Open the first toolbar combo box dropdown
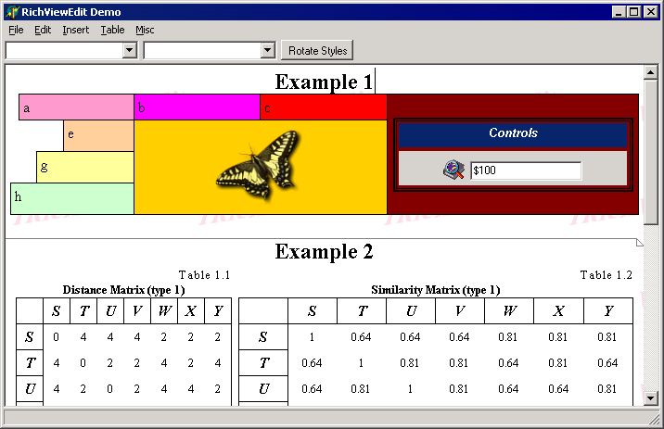 coord(129,50)
